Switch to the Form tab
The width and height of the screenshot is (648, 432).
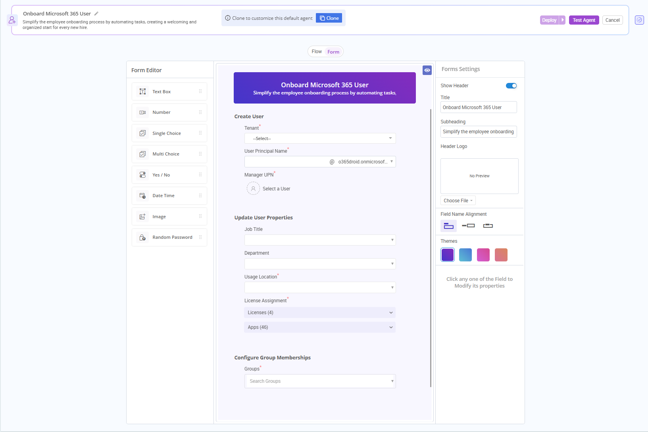[x=333, y=52]
